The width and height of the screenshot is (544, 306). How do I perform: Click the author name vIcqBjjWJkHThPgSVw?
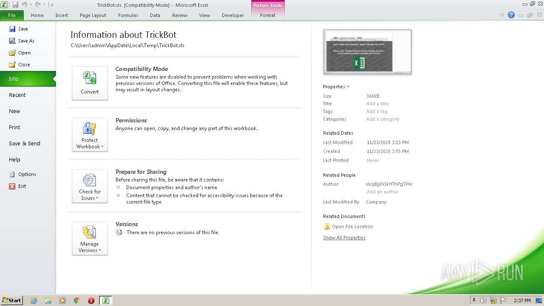tap(389, 184)
